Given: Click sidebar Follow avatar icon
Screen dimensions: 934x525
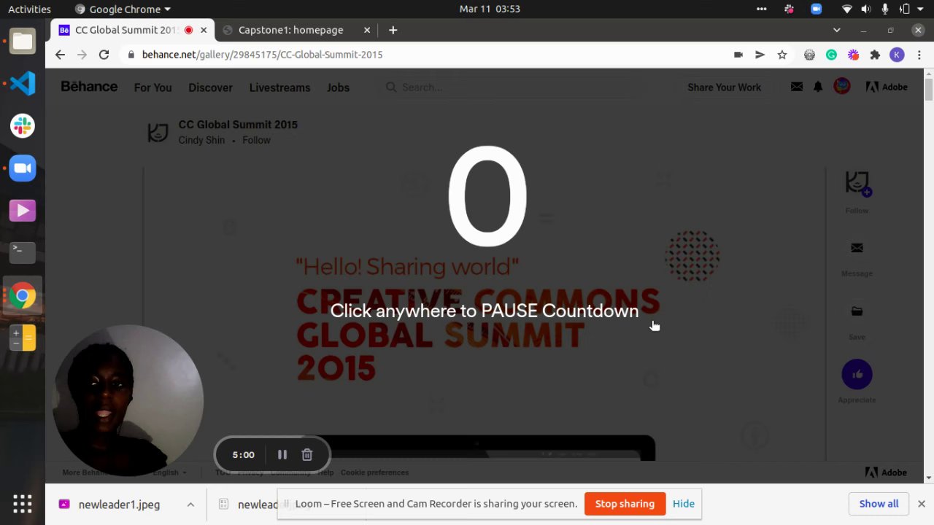Looking at the screenshot, I should click(x=857, y=184).
